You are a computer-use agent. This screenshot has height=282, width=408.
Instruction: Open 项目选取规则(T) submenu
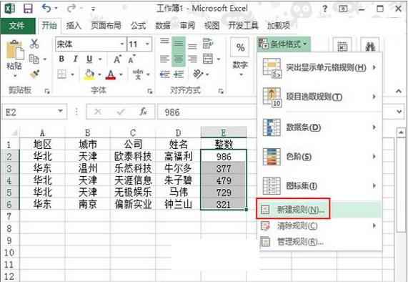coord(319,97)
